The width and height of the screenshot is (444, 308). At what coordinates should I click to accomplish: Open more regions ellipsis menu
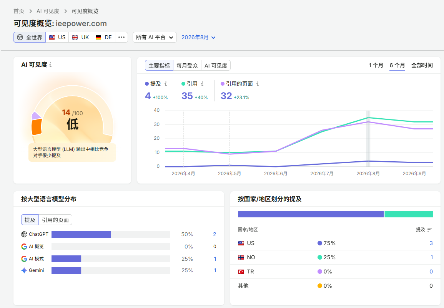click(x=121, y=37)
